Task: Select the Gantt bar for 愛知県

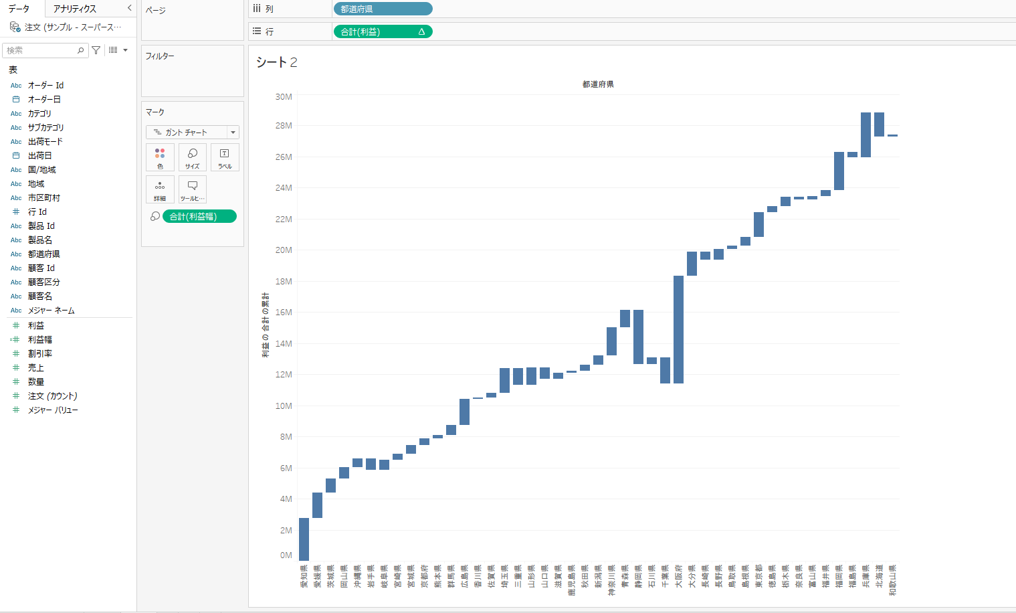Action: pyautogui.click(x=304, y=539)
